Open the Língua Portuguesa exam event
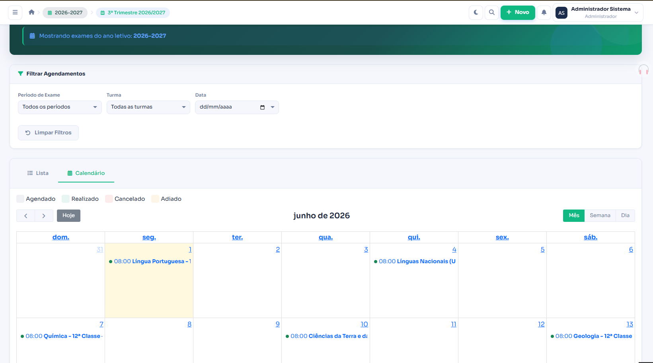The width and height of the screenshot is (653, 363). pyautogui.click(x=150, y=261)
